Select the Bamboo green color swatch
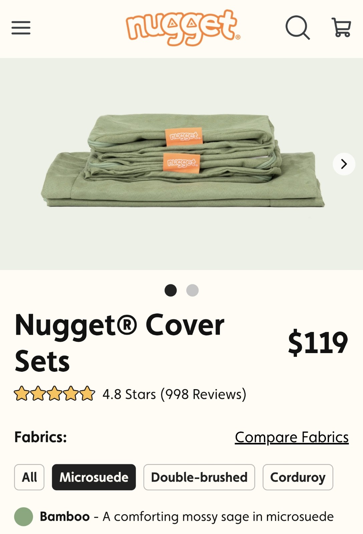This screenshot has width=363, height=534. [x=23, y=517]
